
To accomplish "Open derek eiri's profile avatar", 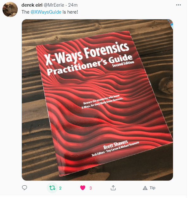I will click(10, 9).
